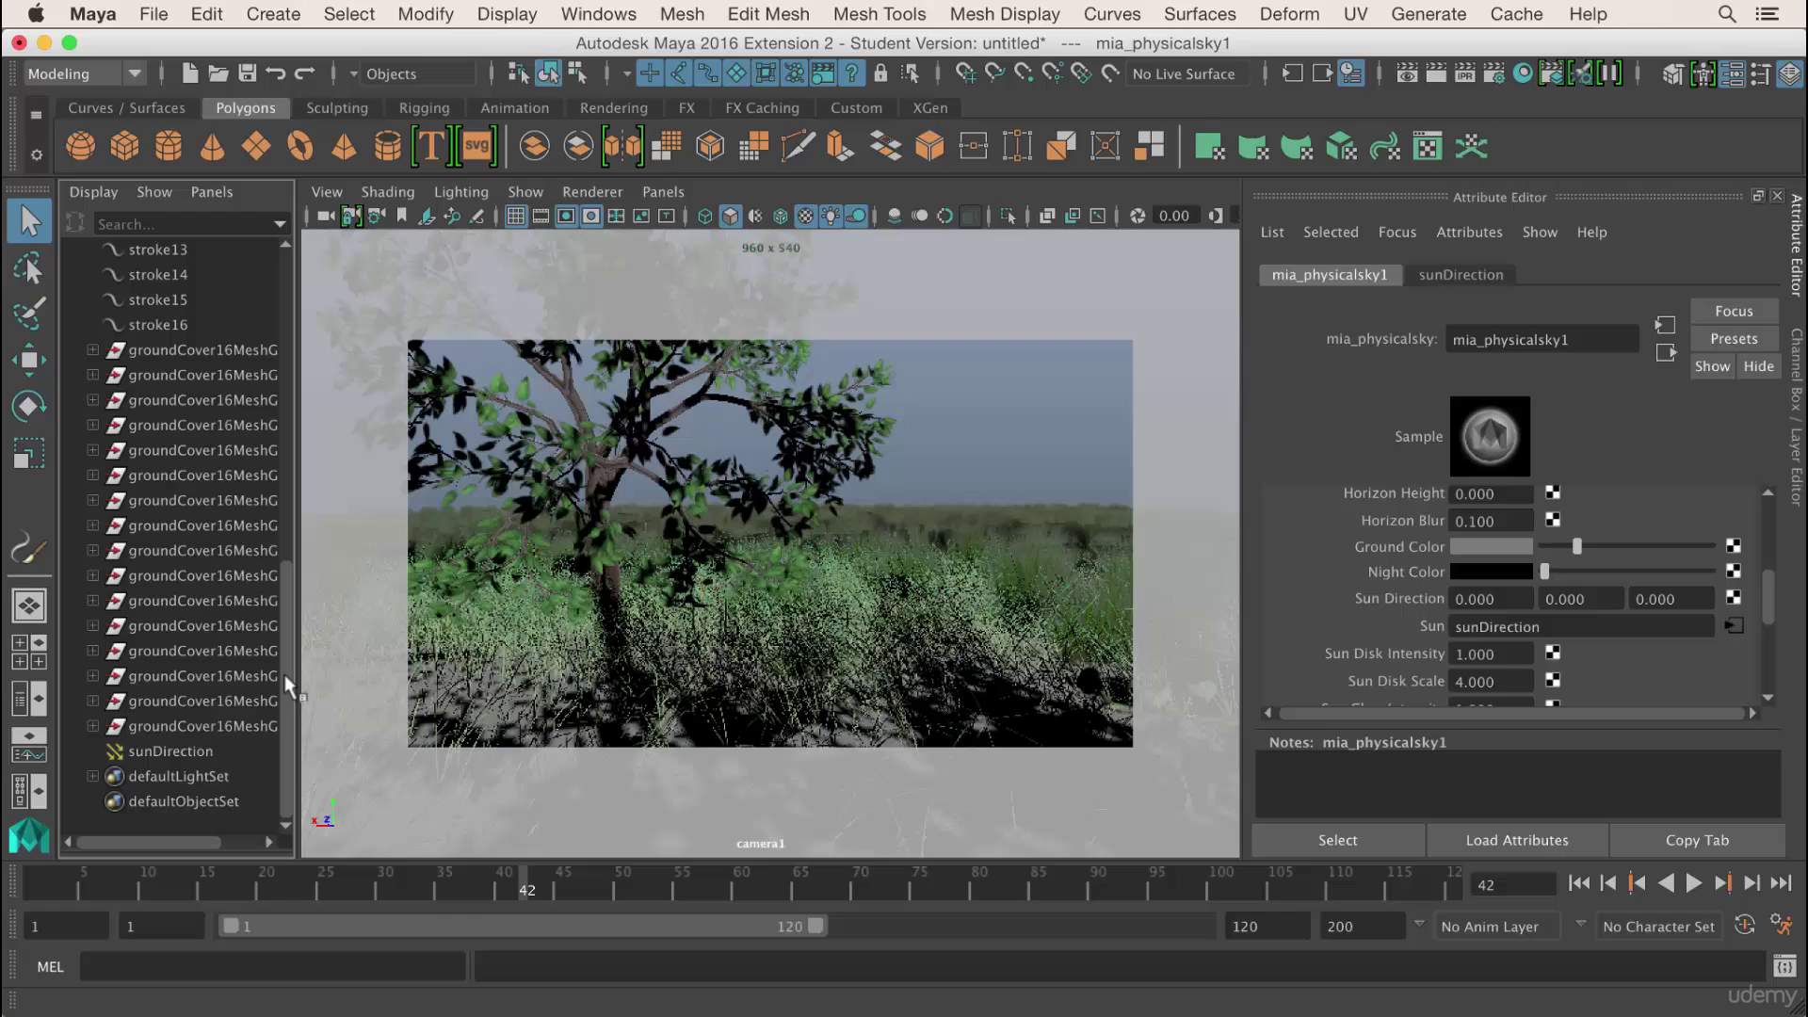This screenshot has height=1017, width=1808.
Task: Activate the Scale tool
Action: coord(29,454)
